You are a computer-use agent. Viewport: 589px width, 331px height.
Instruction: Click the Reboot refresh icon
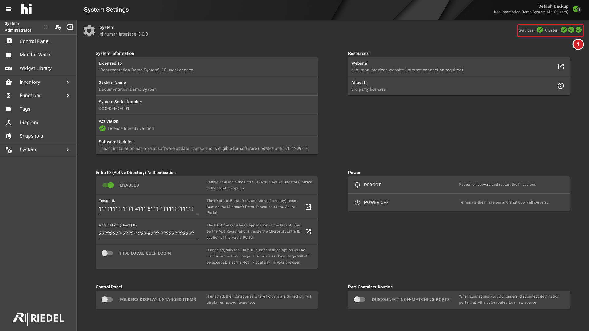coord(357,185)
